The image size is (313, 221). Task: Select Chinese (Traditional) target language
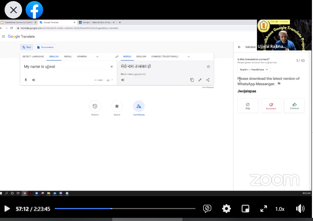pyautogui.click(x=165, y=57)
